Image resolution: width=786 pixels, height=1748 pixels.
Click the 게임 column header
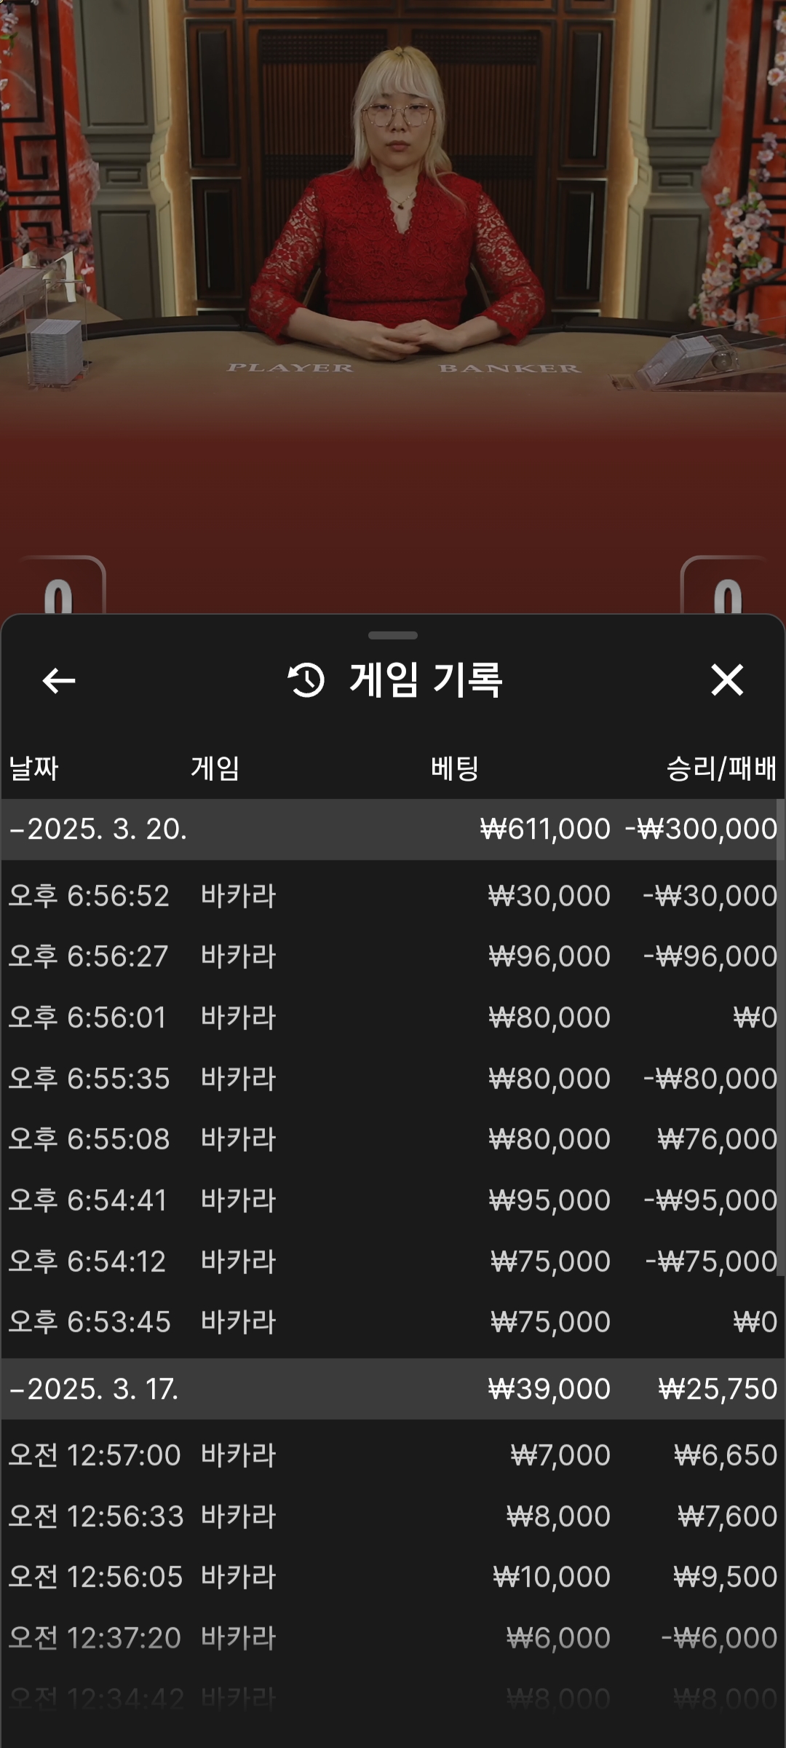coord(215,768)
